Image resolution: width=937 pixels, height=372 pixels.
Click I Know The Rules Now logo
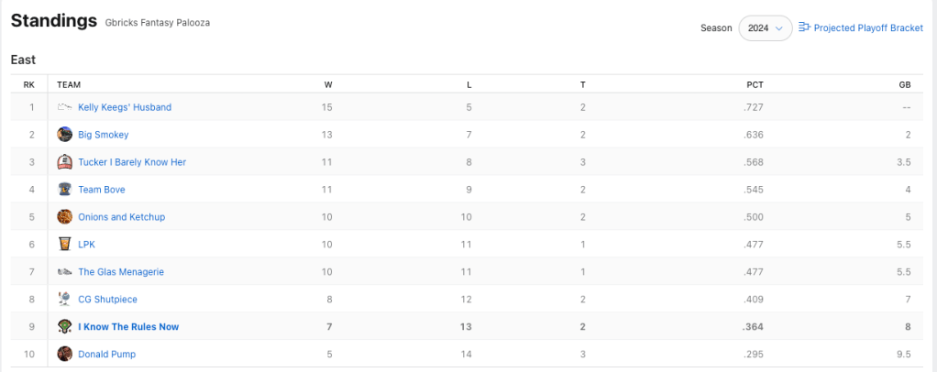point(64,327)
